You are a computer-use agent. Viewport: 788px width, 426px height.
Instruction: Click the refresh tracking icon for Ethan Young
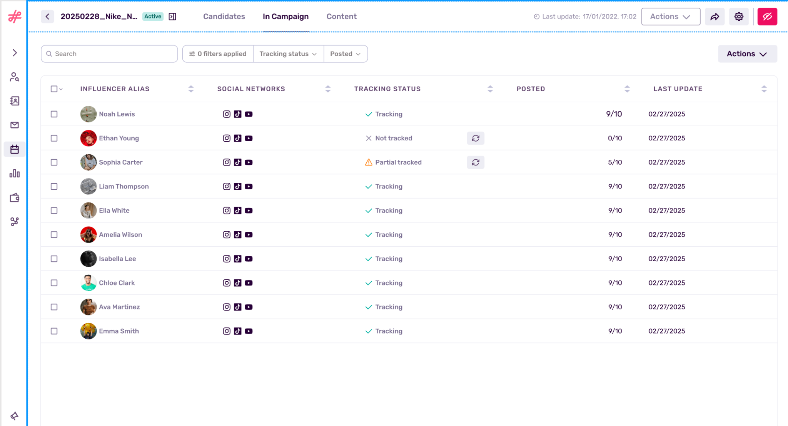[x=476, y=138]
